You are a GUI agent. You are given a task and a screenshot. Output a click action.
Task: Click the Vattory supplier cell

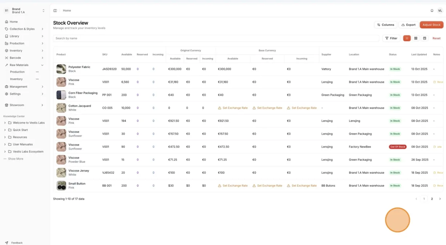[x=326, y=69]
